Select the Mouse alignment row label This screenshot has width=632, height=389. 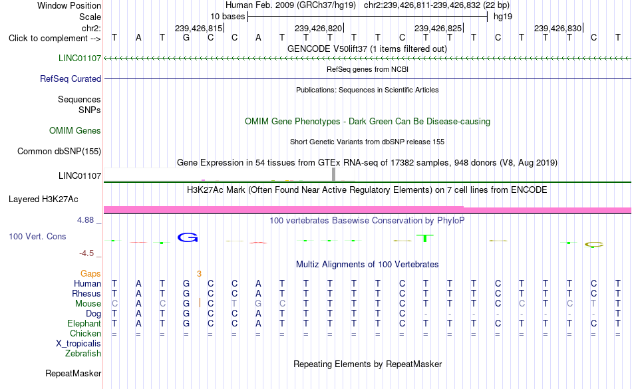click(88, 304)
